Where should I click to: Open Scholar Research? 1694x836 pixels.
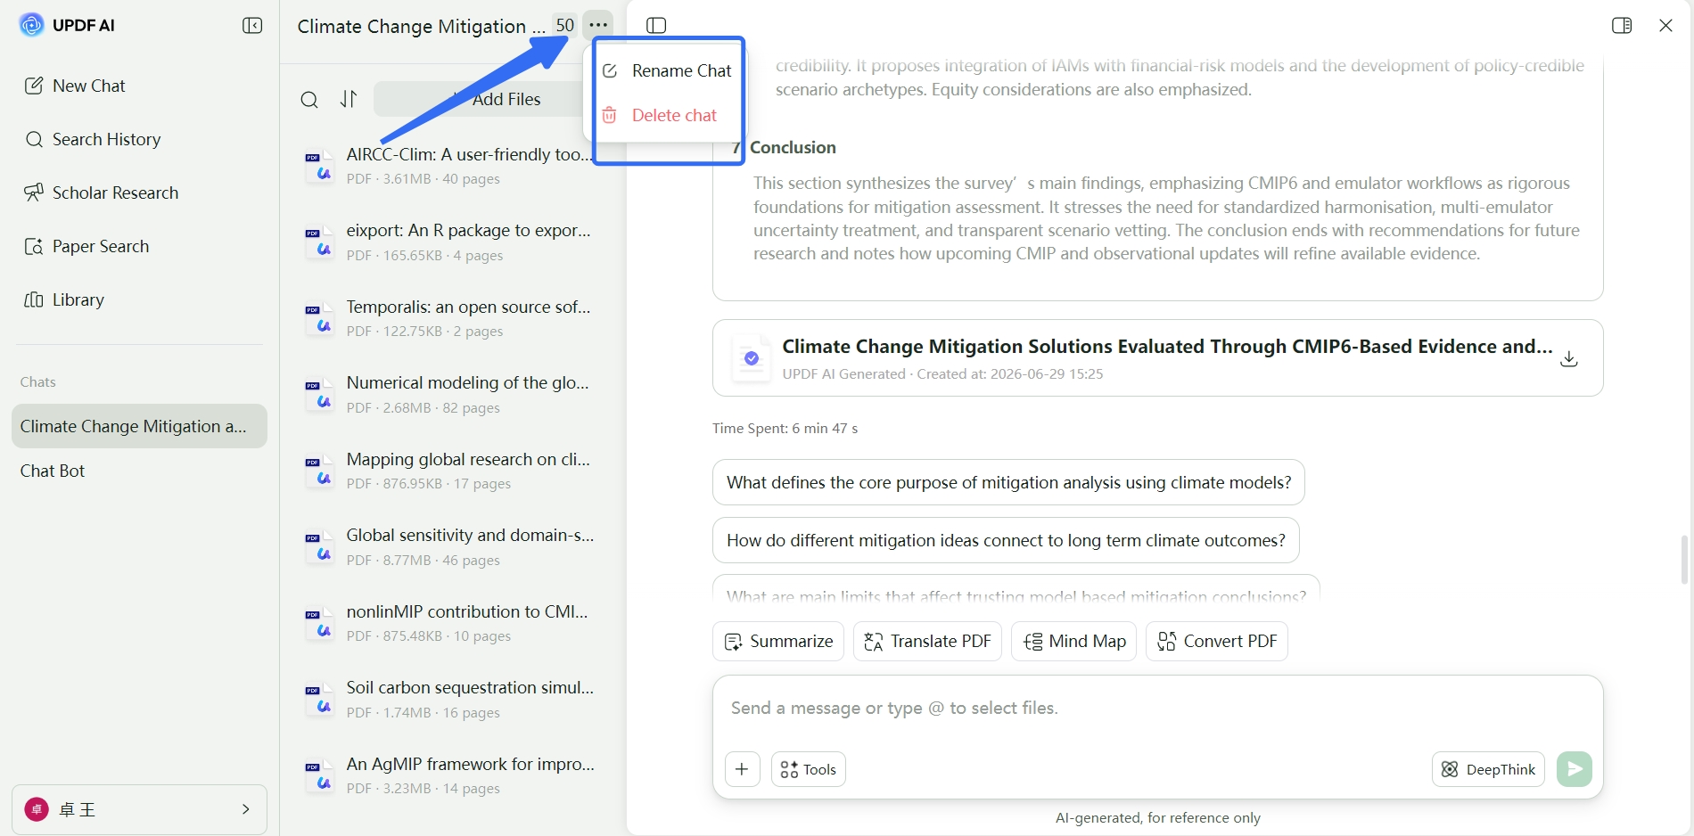pyautogui.click(x=102, y=193)
